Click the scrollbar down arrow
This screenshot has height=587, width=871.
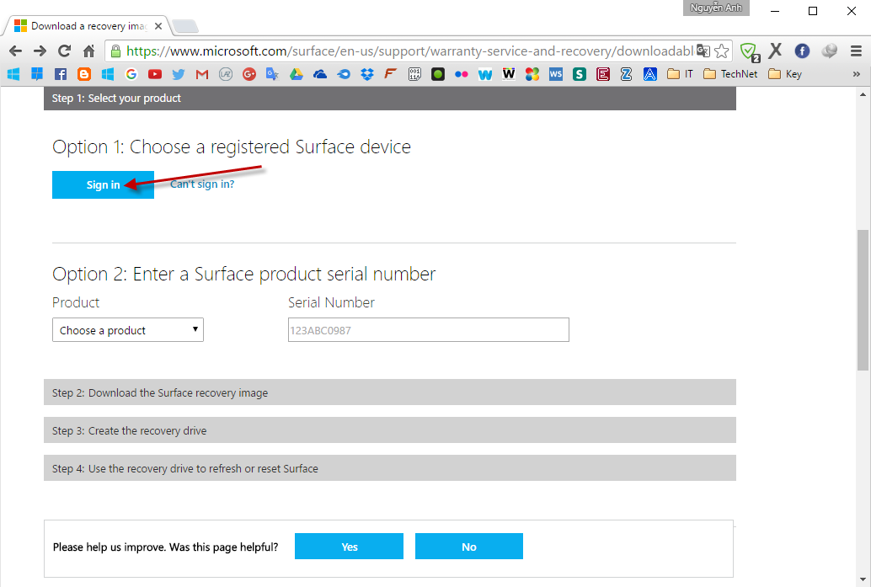[862, 581]
